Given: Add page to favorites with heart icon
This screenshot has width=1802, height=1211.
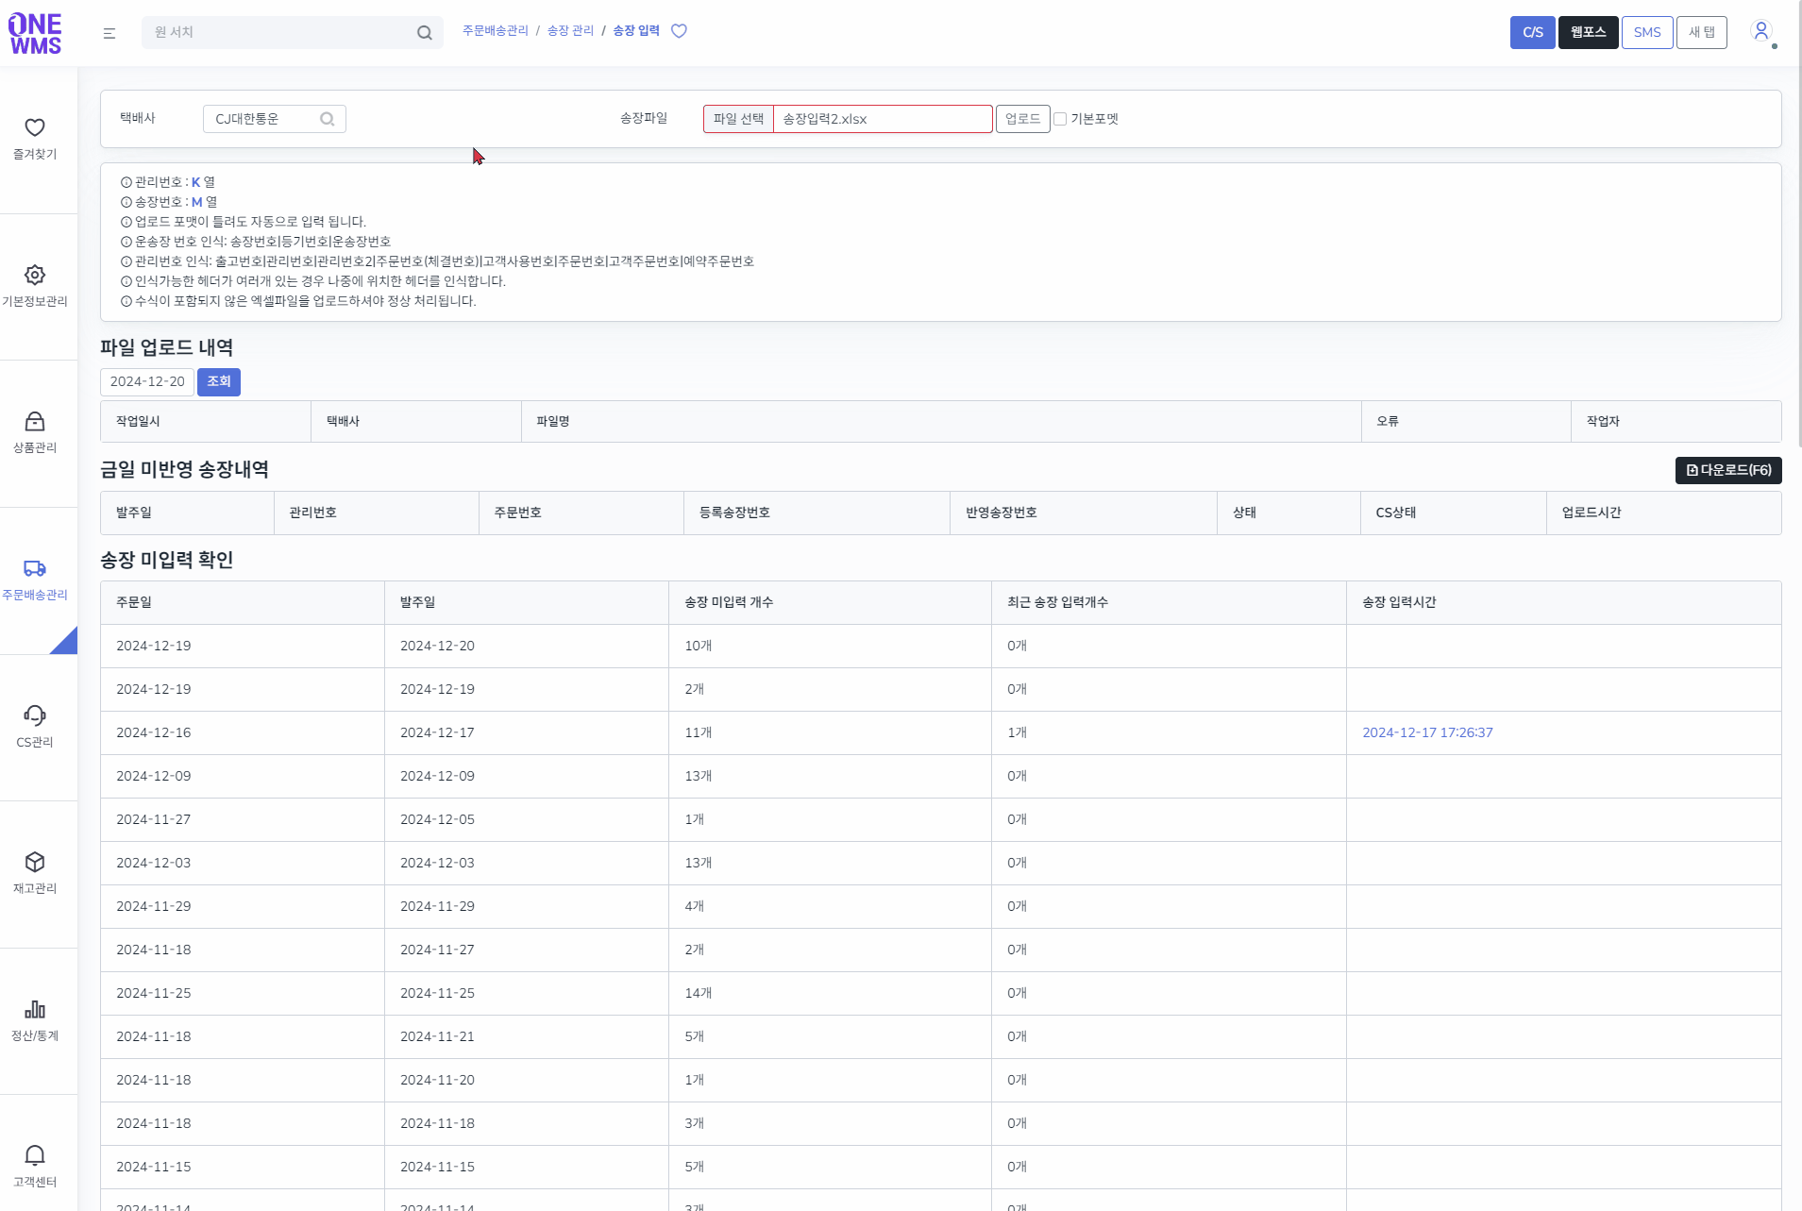Looking at the screenshot, I should [679, 31].
